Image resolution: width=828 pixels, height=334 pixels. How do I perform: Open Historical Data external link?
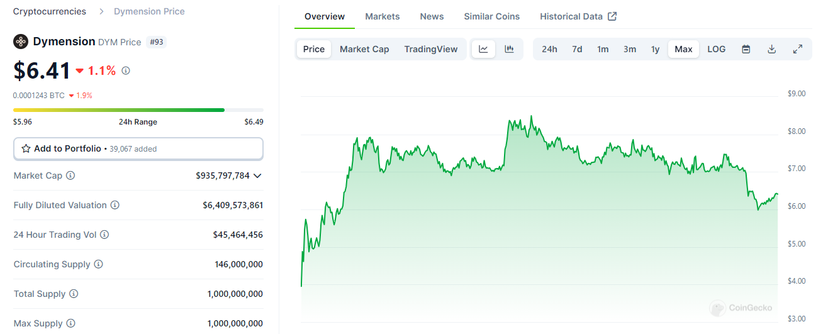pyautogui.click(x=578, y=16)
